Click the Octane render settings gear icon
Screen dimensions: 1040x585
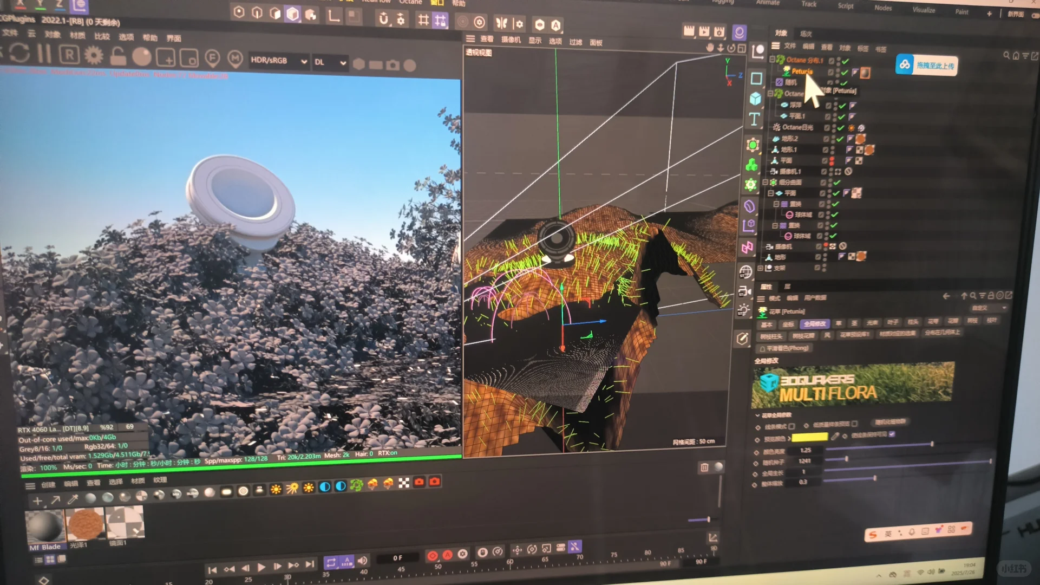94,55
